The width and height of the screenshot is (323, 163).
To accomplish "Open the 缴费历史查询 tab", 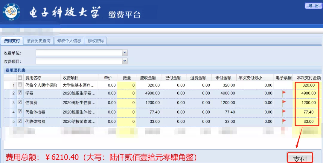I will [x=39, y=41].
